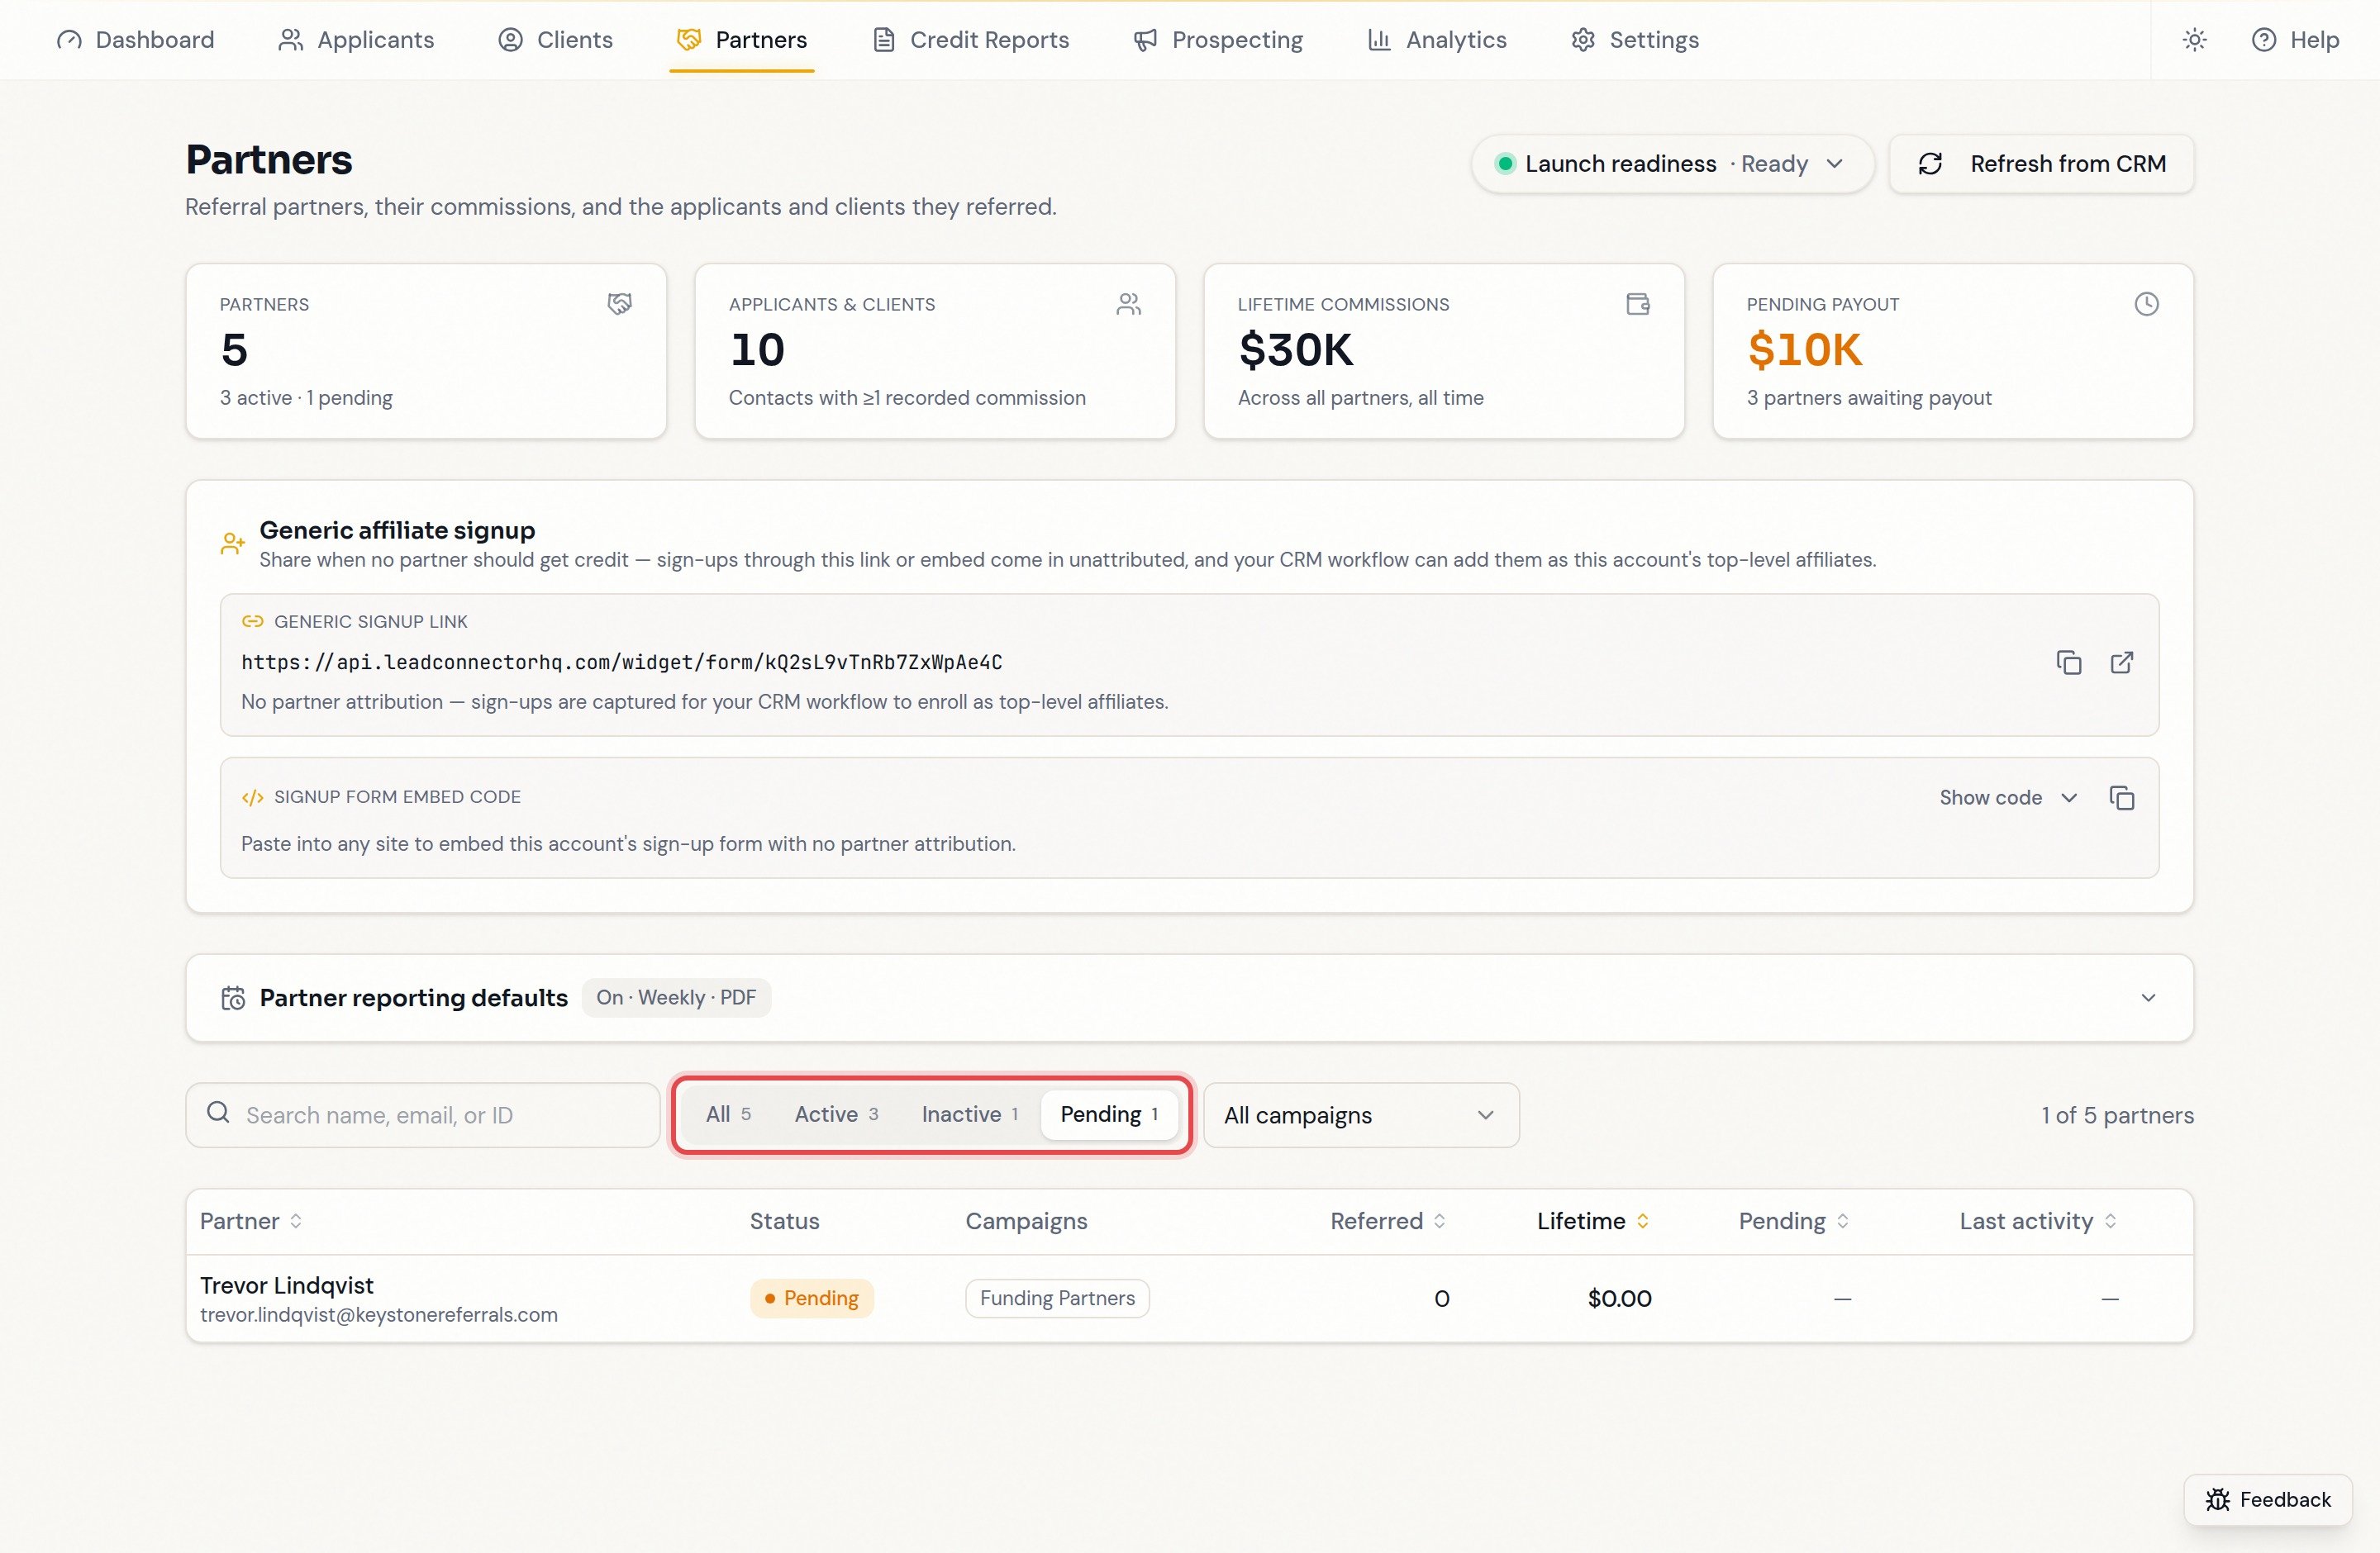Click the link icon beside Generic Signup Link

253,621
